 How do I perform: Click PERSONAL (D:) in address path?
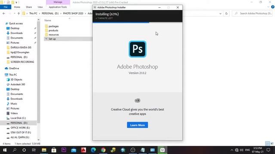pos(50,13)
